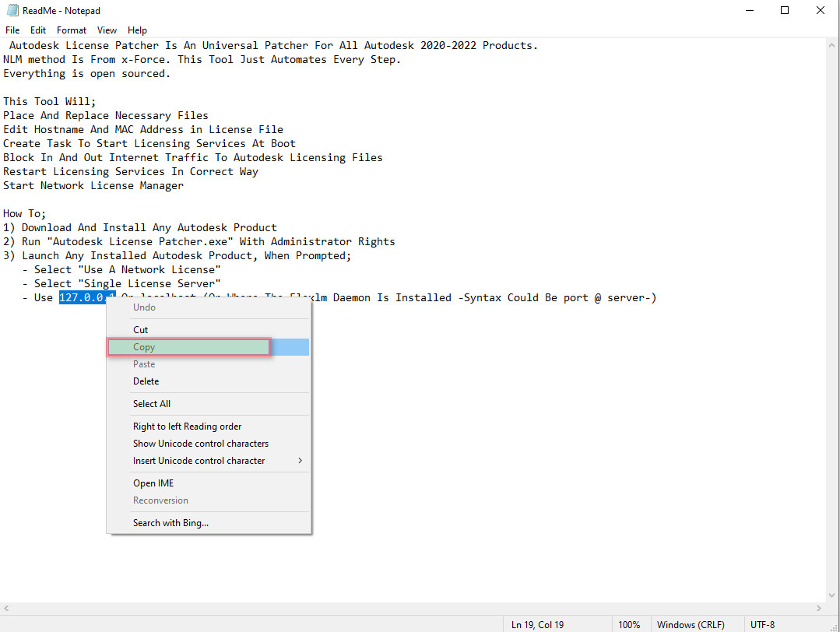Image resolution: width=840 pixels, height=632 pixels.
Task: Toggle Right to left Reading order
Action: coord(187,427)
